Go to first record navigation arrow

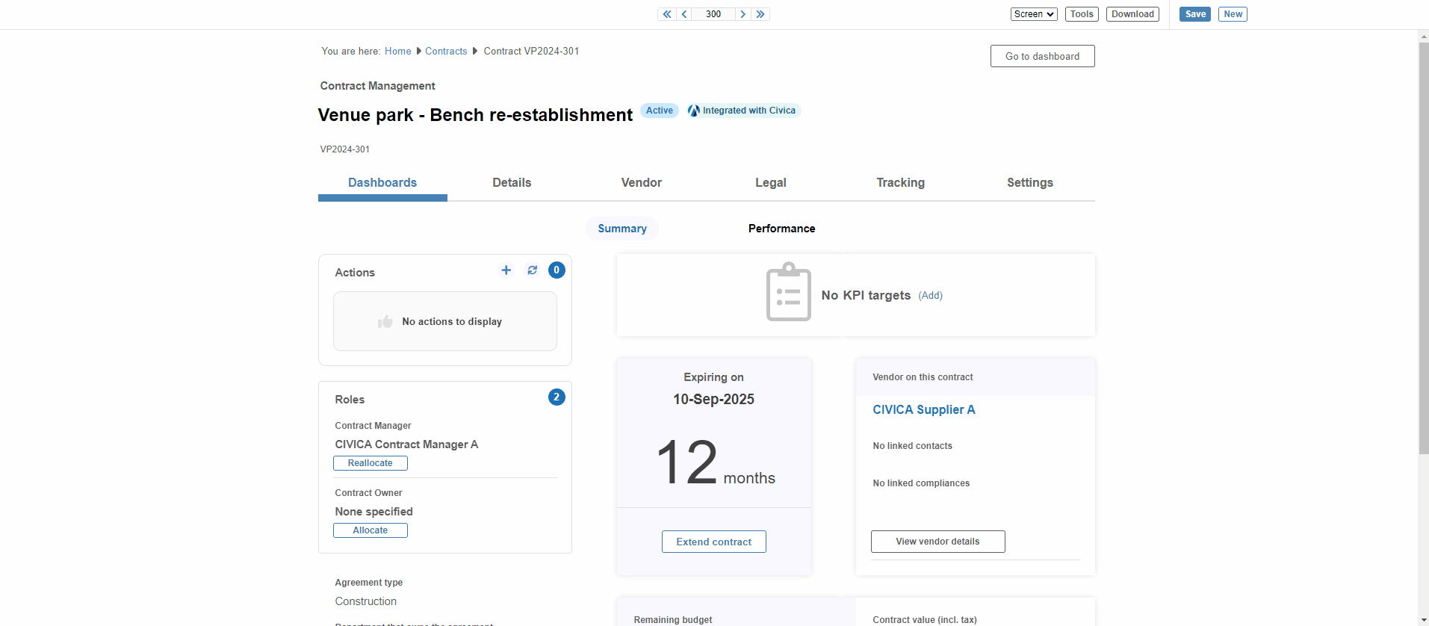click(x=667, y=14)
